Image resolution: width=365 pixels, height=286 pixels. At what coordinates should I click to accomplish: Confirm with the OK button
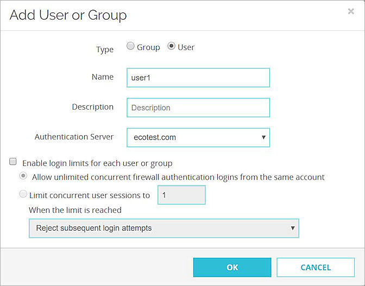232,268
